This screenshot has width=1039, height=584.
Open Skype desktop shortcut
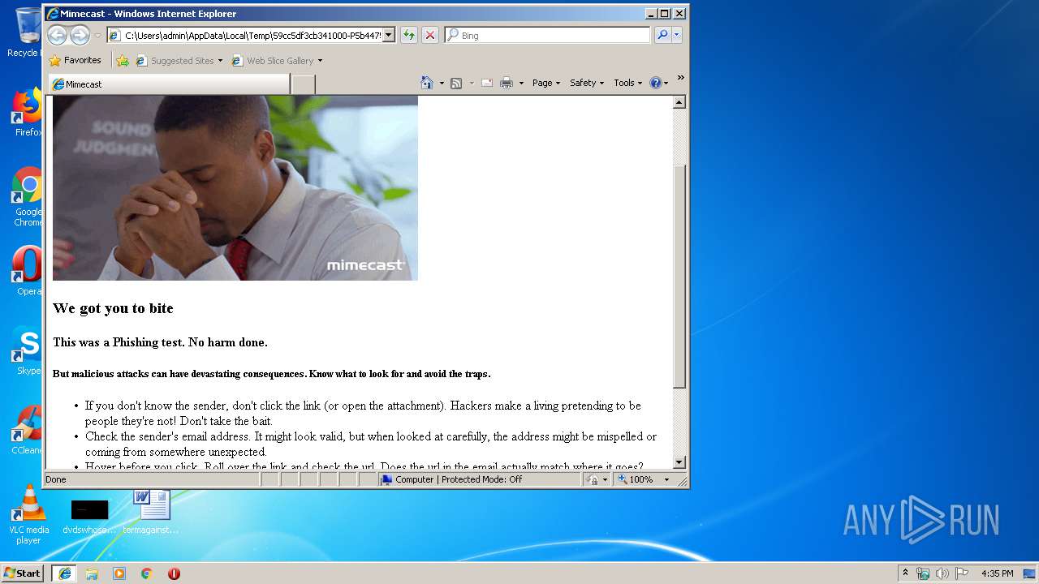coord(28,350)
